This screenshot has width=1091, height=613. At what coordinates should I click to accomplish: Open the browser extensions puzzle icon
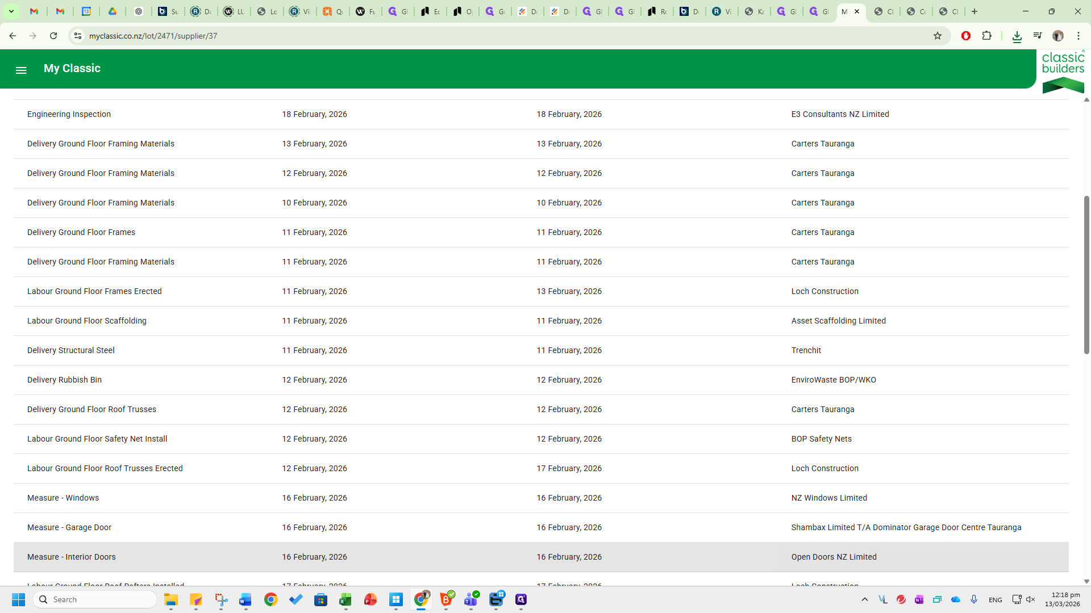click(987, 36)
